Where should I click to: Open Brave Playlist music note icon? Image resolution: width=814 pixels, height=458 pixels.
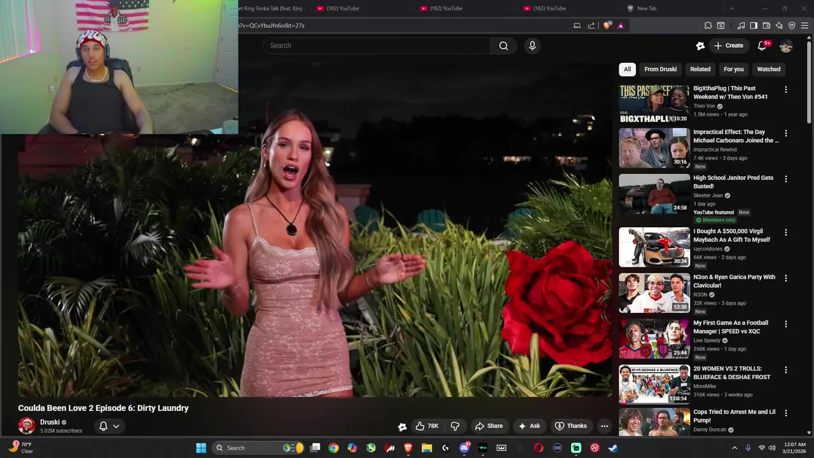tap(741, 25)
